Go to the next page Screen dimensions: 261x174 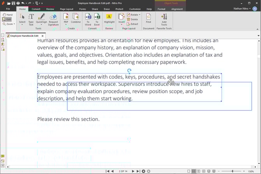(x=133, y=171)
